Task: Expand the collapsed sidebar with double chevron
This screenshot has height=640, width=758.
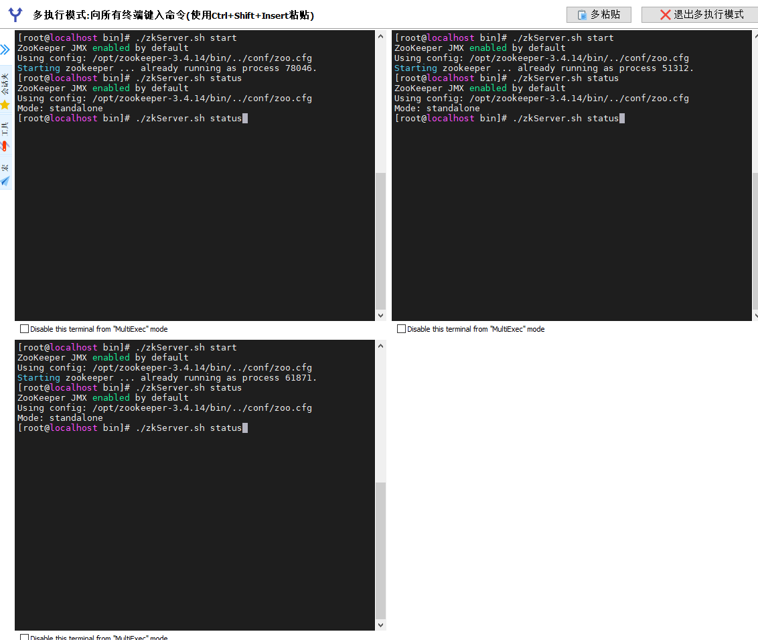Action: (5, 50)
